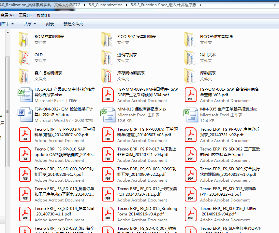Select the FICO-013 Excel file icon
279x233 pixels.
[25, 95]
